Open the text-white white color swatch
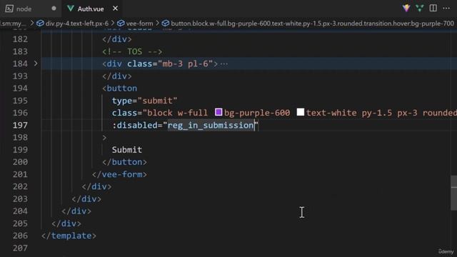The width and height of the screenshot is (457, 257). coord(301,112)
